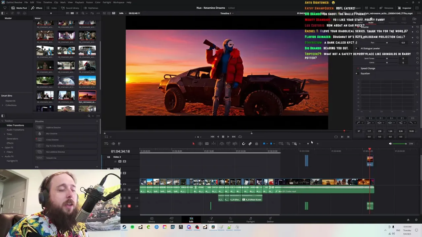422x237 pixels.
Task: Toggle the DIM audio button
Action: click(x=411, y=144)
